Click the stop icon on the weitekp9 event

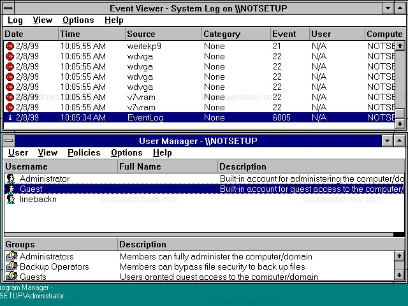coord(10,46)
